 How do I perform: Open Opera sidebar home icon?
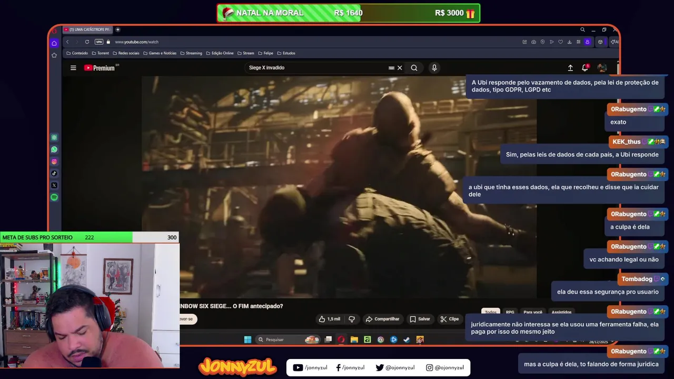click(x=54, y=43)
